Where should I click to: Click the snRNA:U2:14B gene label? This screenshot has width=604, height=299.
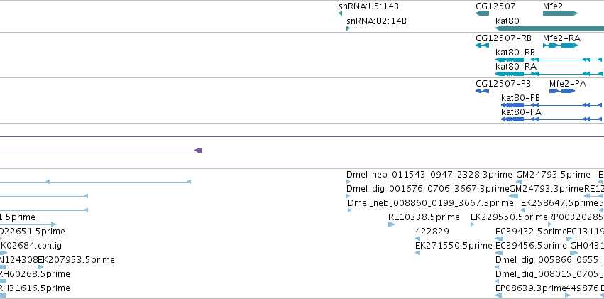(376, 21)
